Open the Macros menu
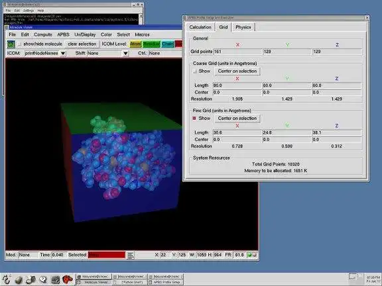This screenshot has width=382, height=286. point(143,34)
